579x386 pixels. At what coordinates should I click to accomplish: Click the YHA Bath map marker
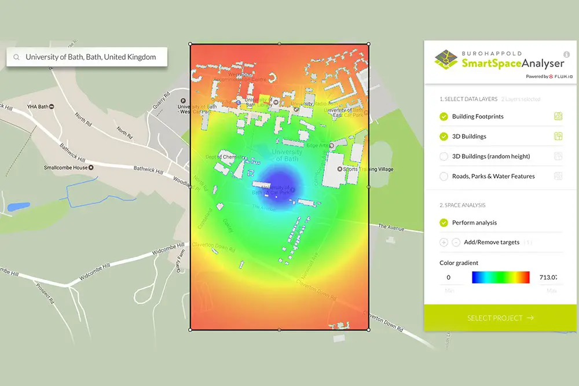coord(52,106)
